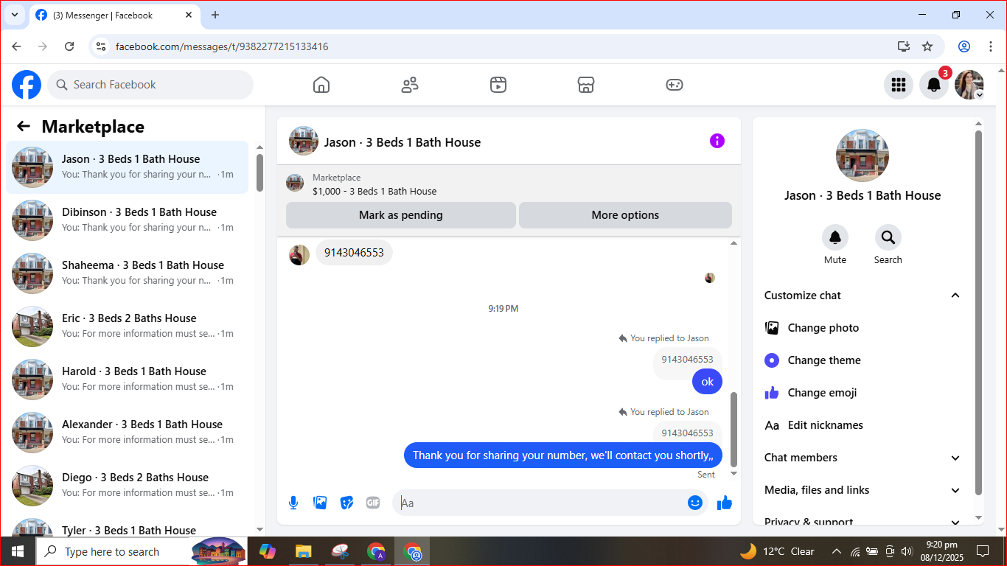Image resolution: width=1007 pixels, height=566 pixels.
Task: Click the sent 'ok' message bubble
Action: pyautogui.click(x=708, y=382)
